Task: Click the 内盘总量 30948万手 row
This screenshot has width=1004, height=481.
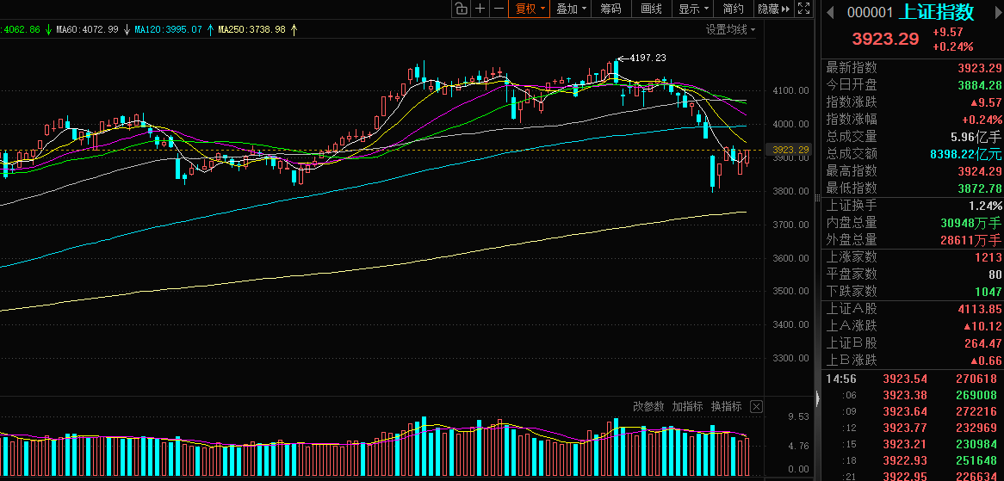Action: (913, 223)
